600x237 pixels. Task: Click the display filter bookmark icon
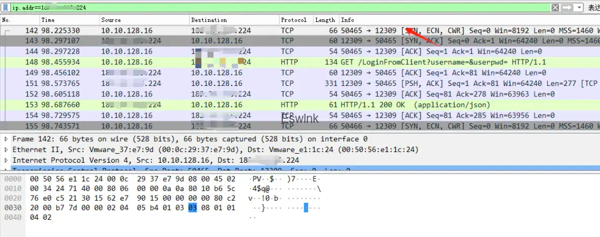click(5, 8)
